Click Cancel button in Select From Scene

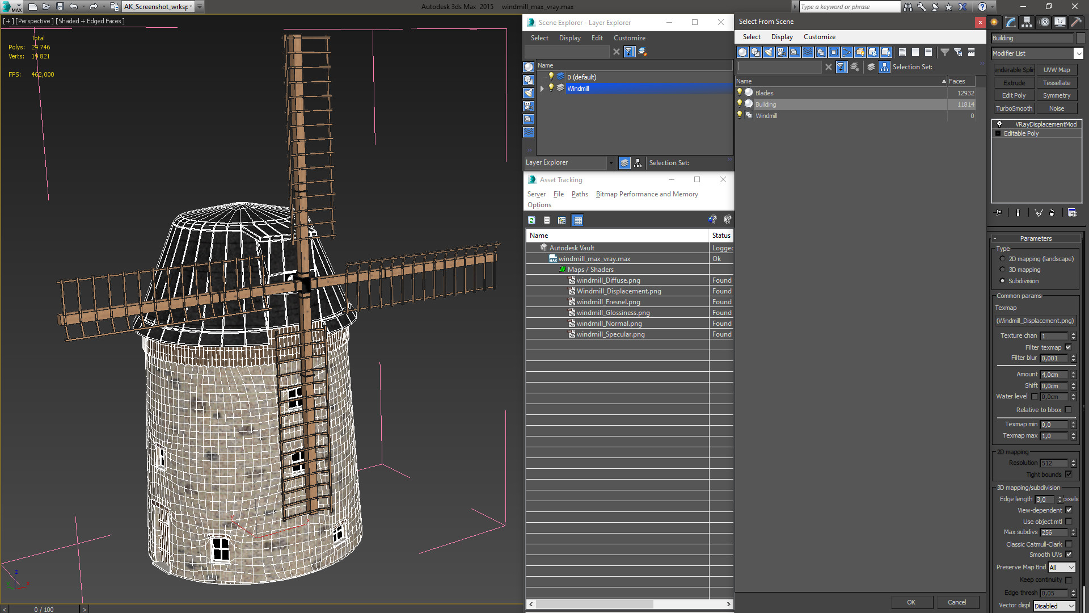(x=957, y=602)
